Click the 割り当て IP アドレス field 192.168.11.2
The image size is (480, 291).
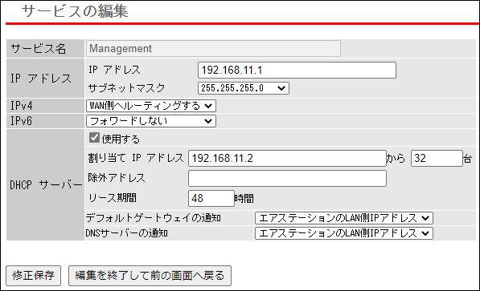(x=287, y=158)
